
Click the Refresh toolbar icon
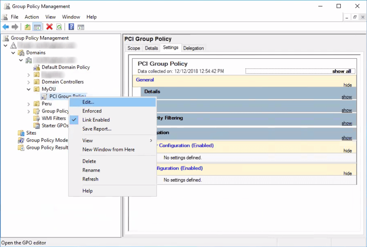pos(59,27)
